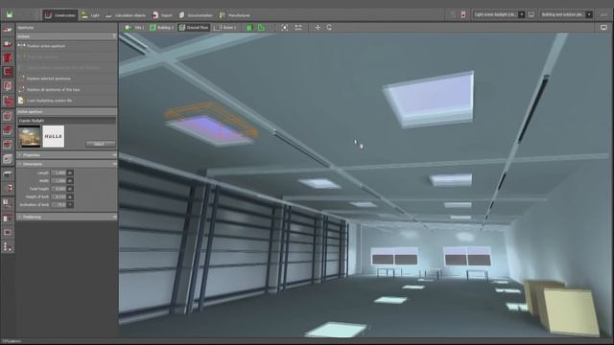Click the monitor icon between the two dropdowns

pyautogui.click(x=531, y=15)
